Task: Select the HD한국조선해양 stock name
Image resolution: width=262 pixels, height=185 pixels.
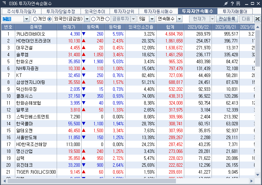Action: click(31, 144)
